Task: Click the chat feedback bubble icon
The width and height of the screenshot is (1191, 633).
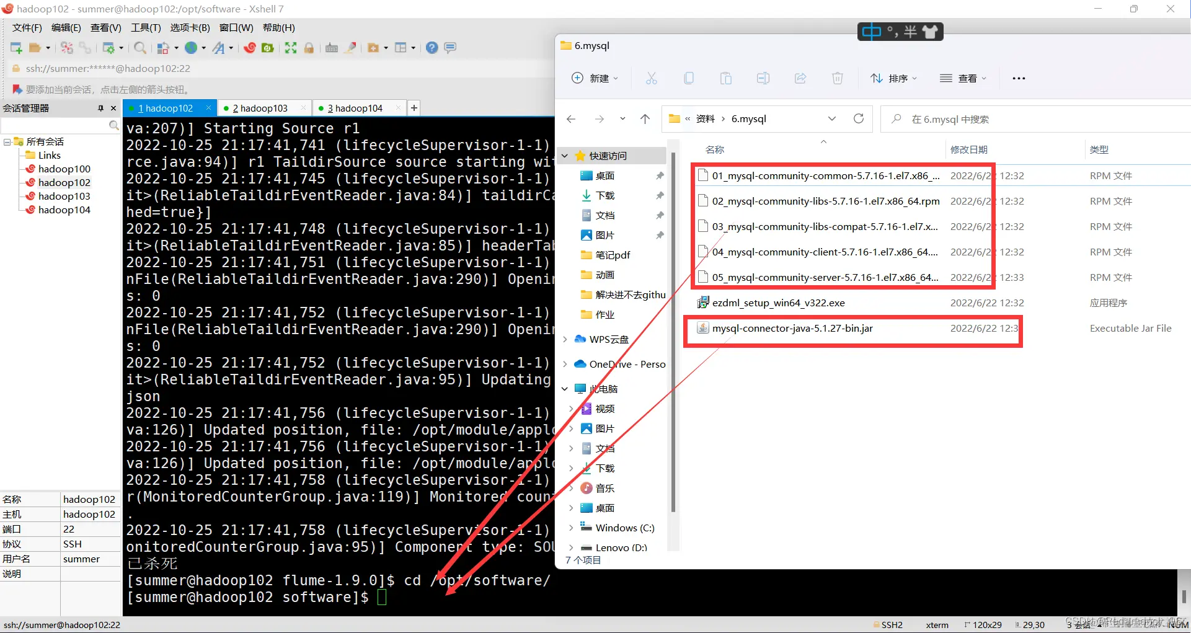Action: [x=451, y=48]
